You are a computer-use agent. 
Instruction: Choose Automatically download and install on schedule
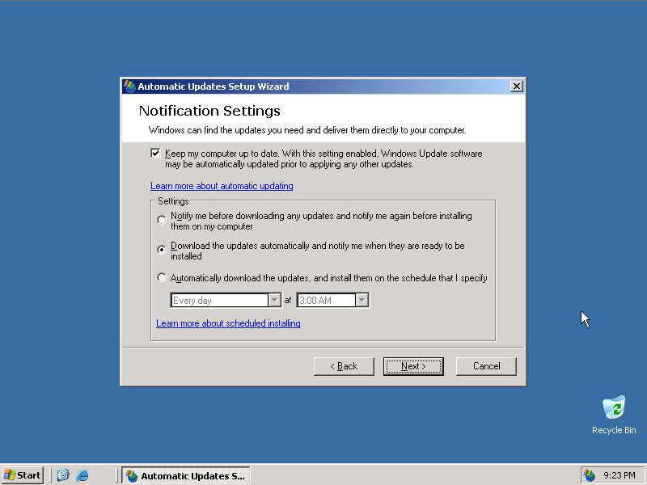pyautogui.click(x=162, y=277)
